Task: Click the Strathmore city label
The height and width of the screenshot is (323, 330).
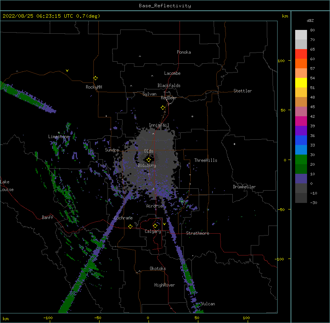Action: 198,233
